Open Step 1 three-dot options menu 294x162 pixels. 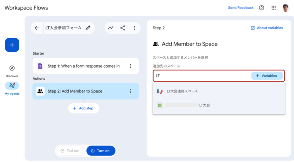tap(131, 66)
